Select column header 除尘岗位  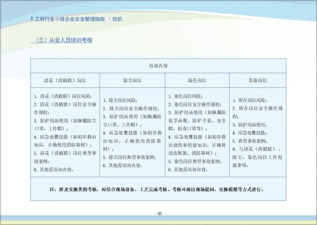click(x=132, y=81)
